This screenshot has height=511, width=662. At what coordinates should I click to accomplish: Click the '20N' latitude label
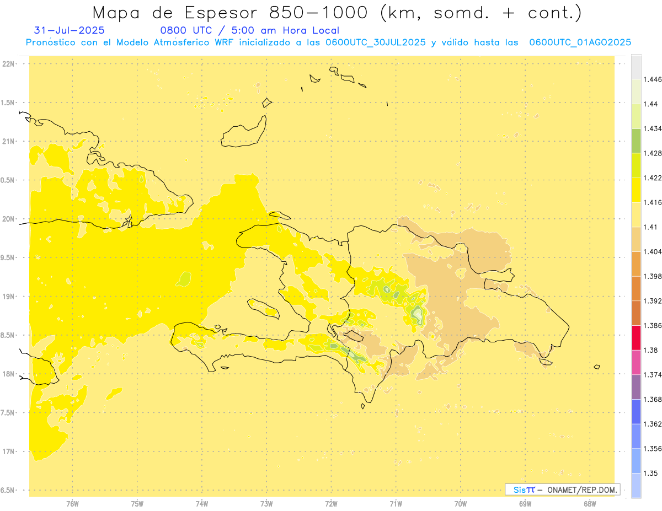click(9, 219)
